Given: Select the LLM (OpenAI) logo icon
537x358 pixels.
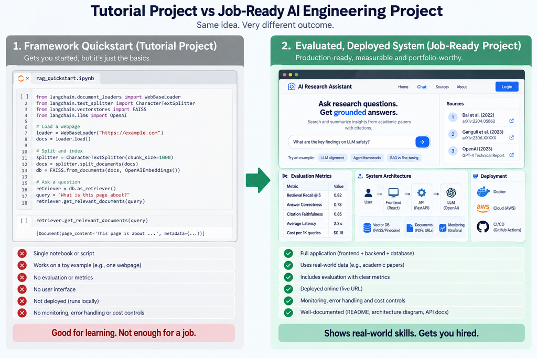Looking at the screenshot, I should click(x=451, y=193).
